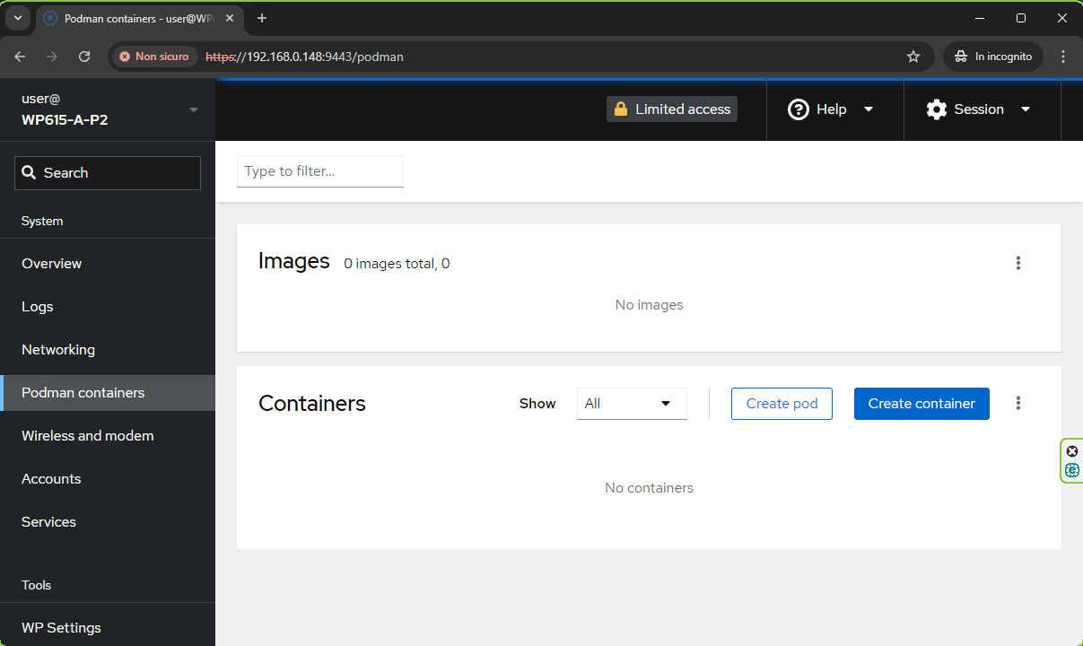
Task: Bookmark this page with star icon
Action: pos(913,57)
